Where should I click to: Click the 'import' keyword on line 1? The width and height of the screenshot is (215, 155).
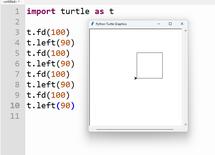point(41,11)
